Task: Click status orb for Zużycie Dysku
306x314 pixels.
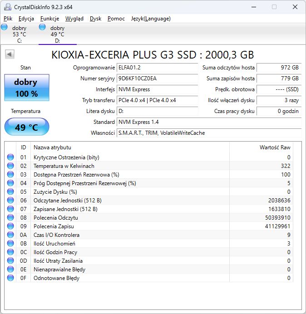Action: click(x=10, y=191)
